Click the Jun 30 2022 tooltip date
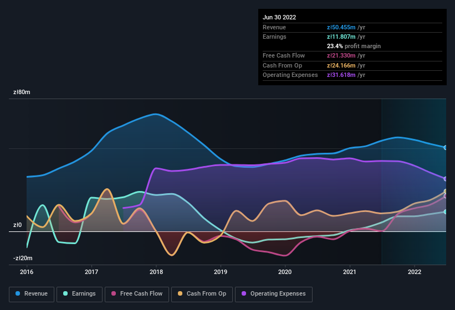 tap(279, 17)
